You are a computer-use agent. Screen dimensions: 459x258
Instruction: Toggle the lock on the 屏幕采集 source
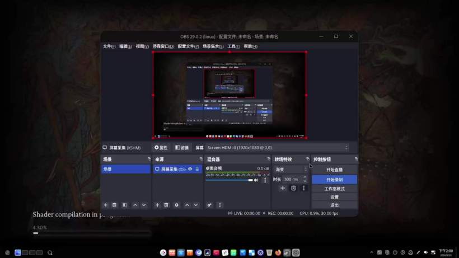pos(197,169)
